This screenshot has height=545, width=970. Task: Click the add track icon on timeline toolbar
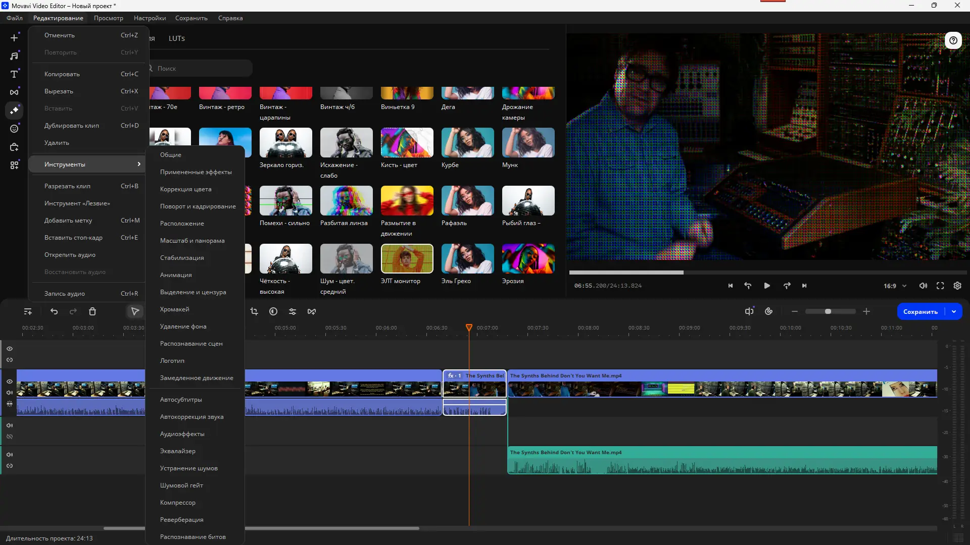point(28,311)
